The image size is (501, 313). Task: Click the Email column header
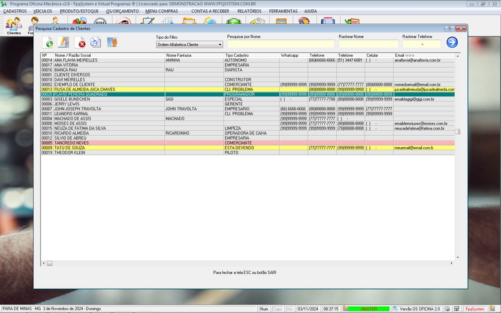click(x=424, y=55)
